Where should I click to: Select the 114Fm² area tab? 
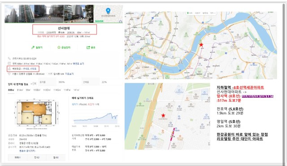(x=67, y=90)
